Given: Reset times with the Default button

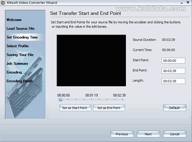Looking at the screenshot, I should tap(175, 108).
